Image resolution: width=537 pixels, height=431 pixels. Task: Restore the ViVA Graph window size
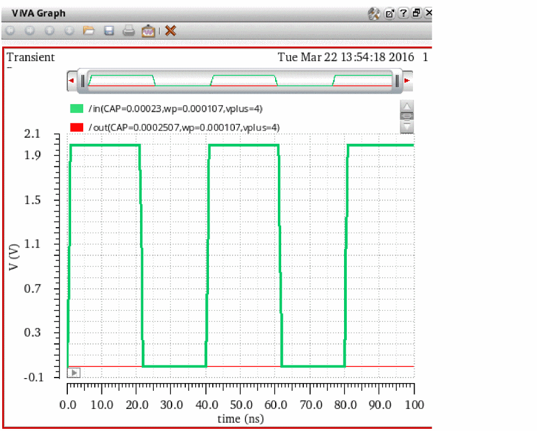[416, 13]
